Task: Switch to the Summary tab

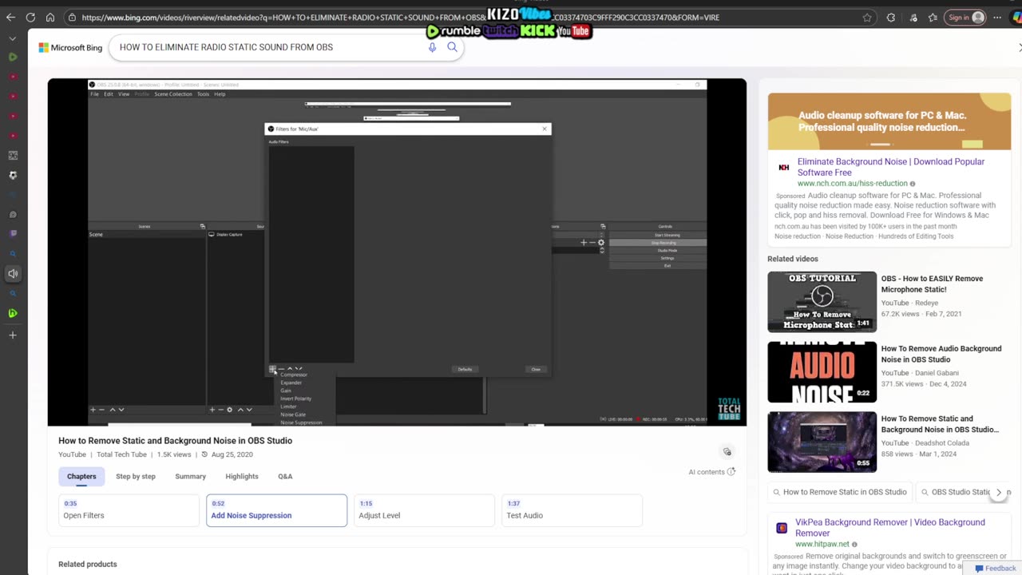Action: coord(190,476)
